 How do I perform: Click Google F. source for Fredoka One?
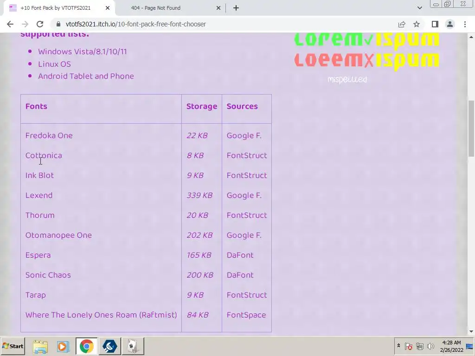(x=244, y=135)
